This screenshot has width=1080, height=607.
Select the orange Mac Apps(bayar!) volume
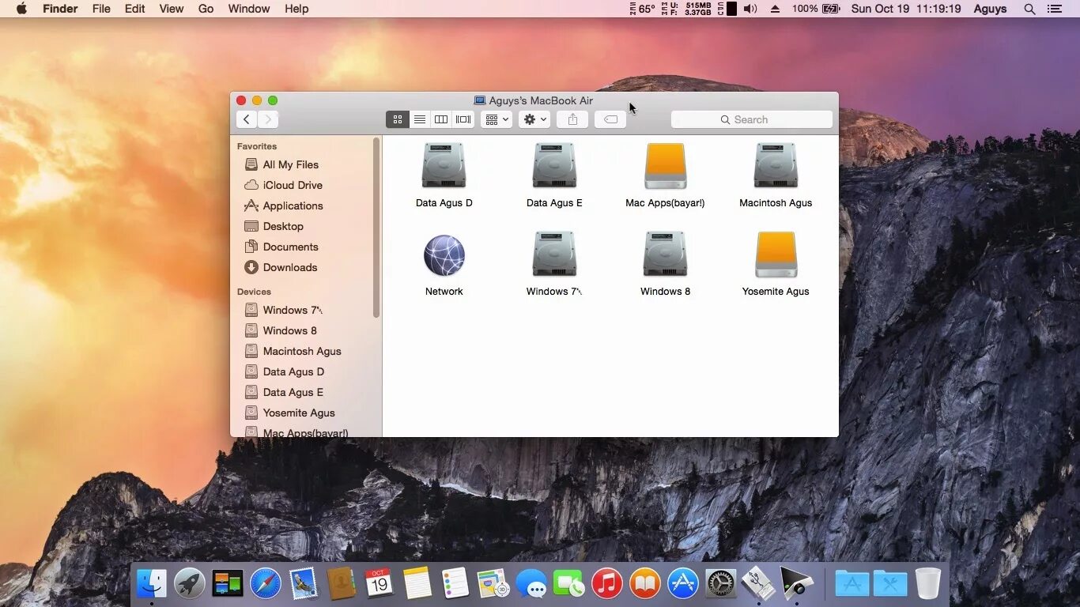click(665, 166)
